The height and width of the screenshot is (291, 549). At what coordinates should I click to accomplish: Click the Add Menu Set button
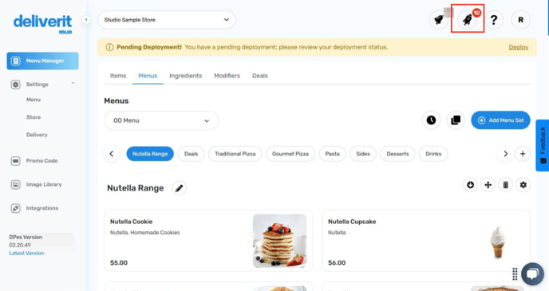click(500, 120)
